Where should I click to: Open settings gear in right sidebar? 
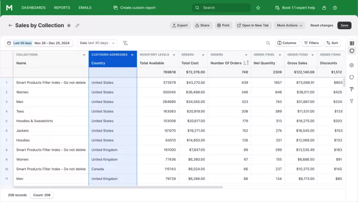(x=352, y=65)
